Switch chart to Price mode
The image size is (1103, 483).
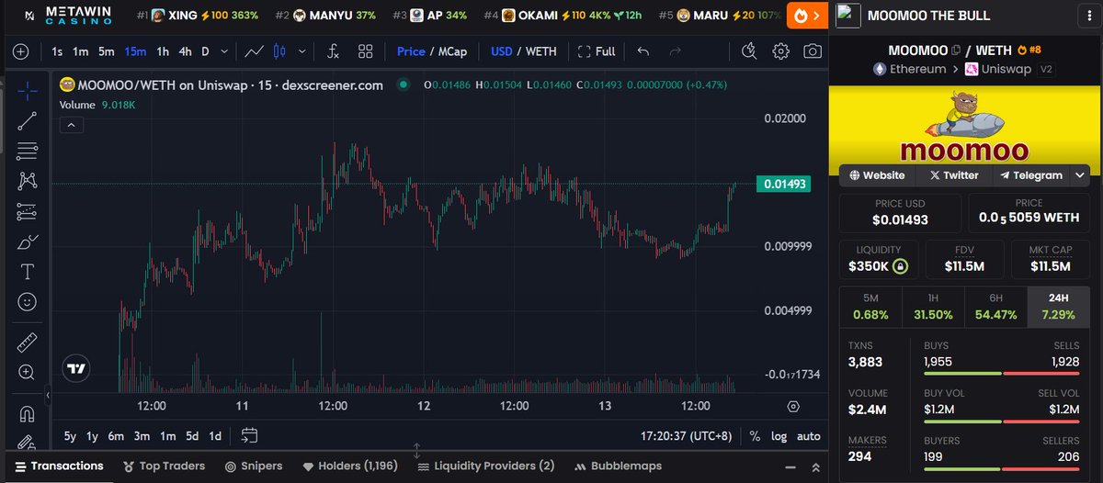[411, 51]
